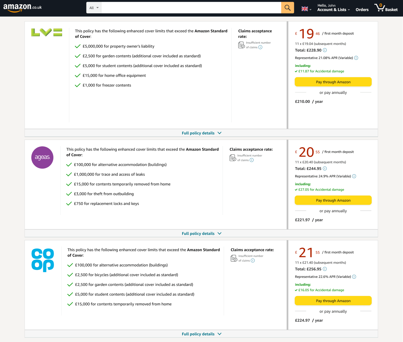This screenshot has width=403, height=342.
Task: Click '£1,000 for freezer contents'
Action: (107, 85)
